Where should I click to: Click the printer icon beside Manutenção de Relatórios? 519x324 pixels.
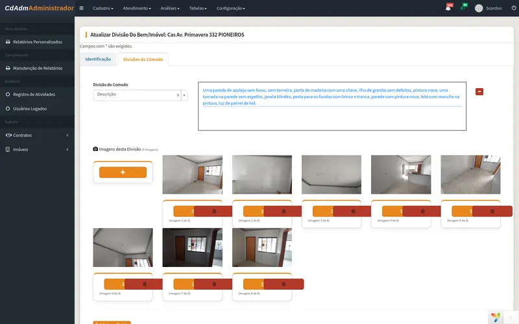click(8, 68)
